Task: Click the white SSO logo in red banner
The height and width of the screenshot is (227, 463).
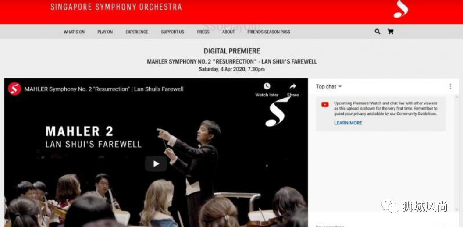Action: coord(401,9)
